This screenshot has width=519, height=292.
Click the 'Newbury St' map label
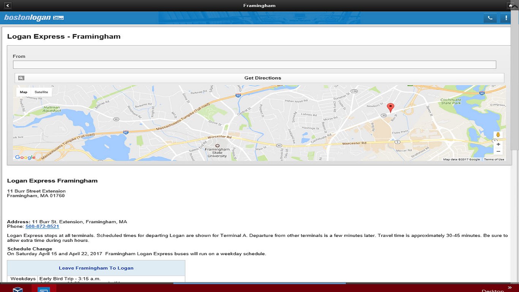375,105
